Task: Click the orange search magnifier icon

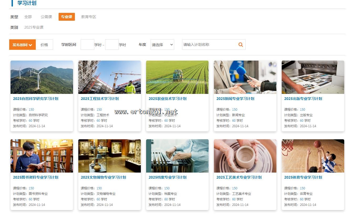Action: tap(240, 45)
